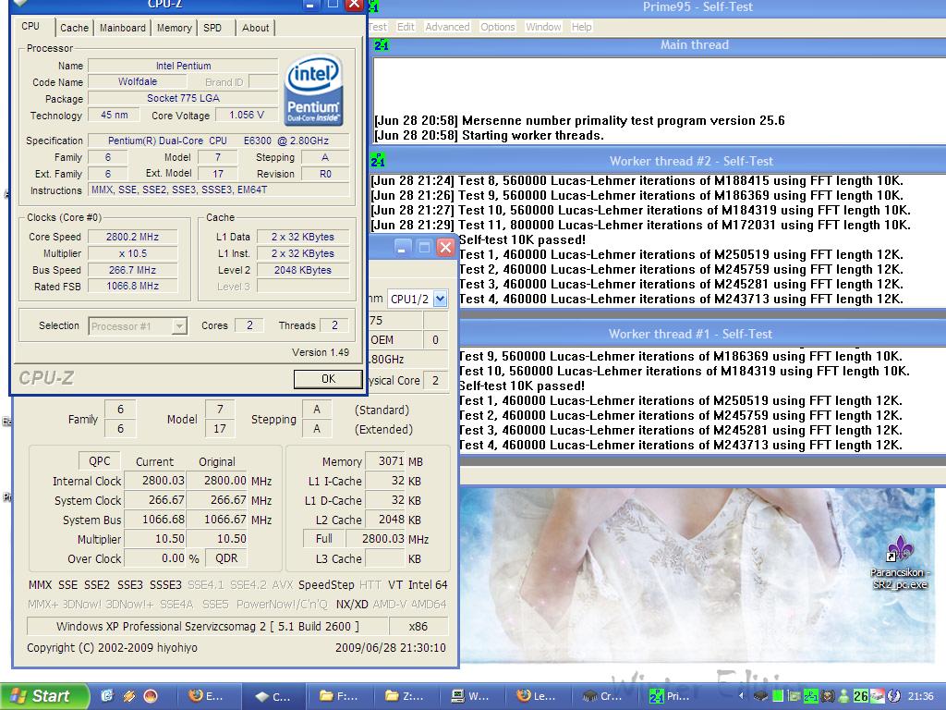
Task: Click the QDR button next to Over Clock
Action: coord(226,558)
